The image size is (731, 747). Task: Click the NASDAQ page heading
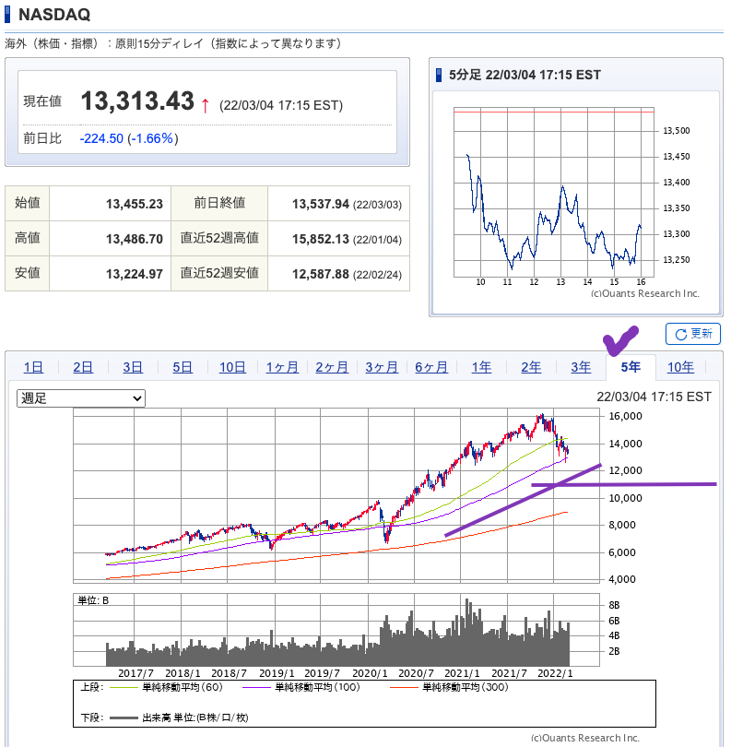54,14
